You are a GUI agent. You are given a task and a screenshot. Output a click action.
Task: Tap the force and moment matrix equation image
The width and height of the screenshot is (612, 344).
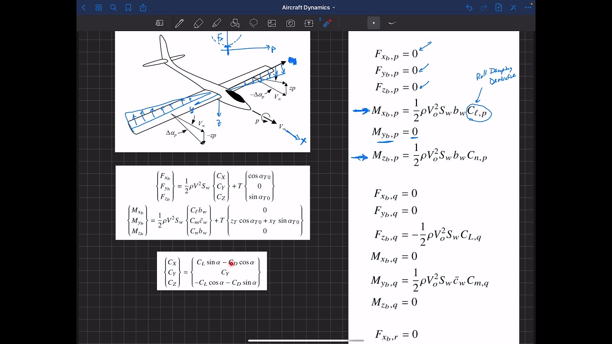coord(213,203)
